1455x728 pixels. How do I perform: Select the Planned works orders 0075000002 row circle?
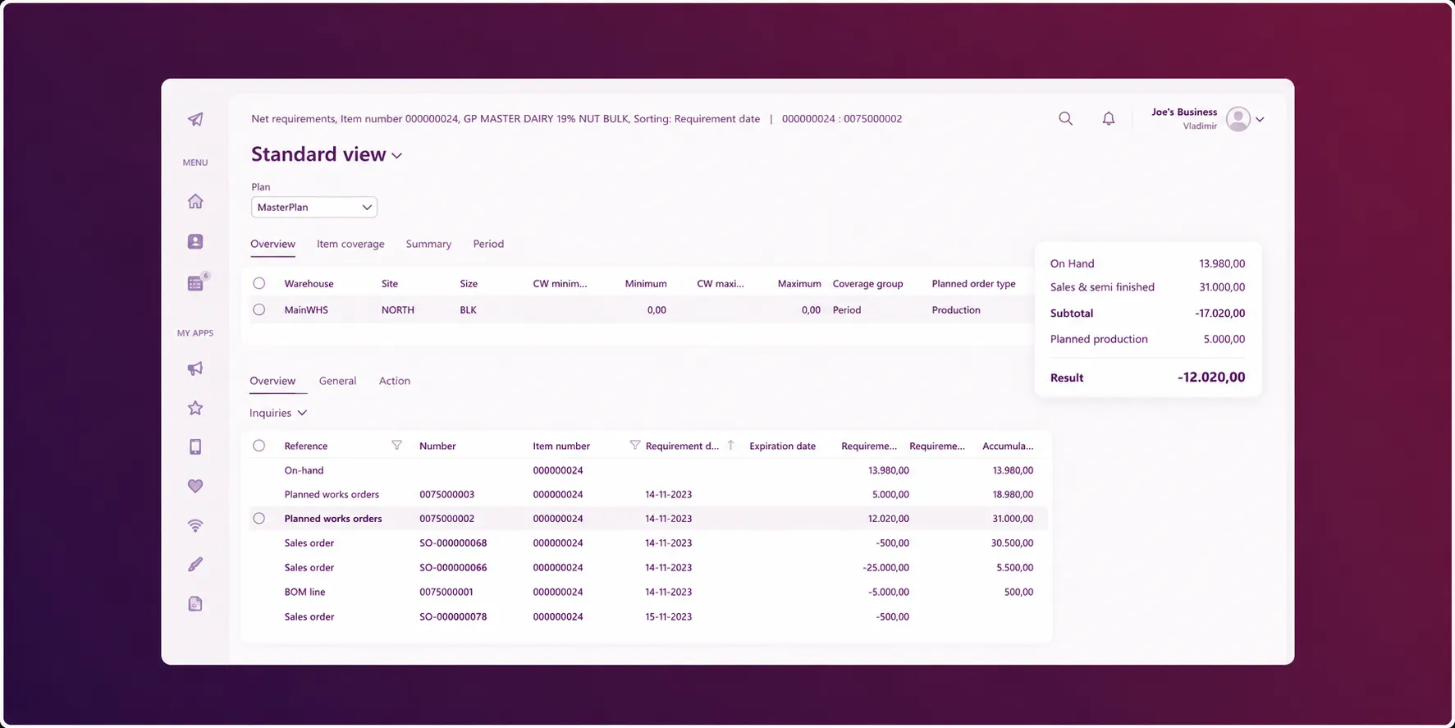(259, 519)
